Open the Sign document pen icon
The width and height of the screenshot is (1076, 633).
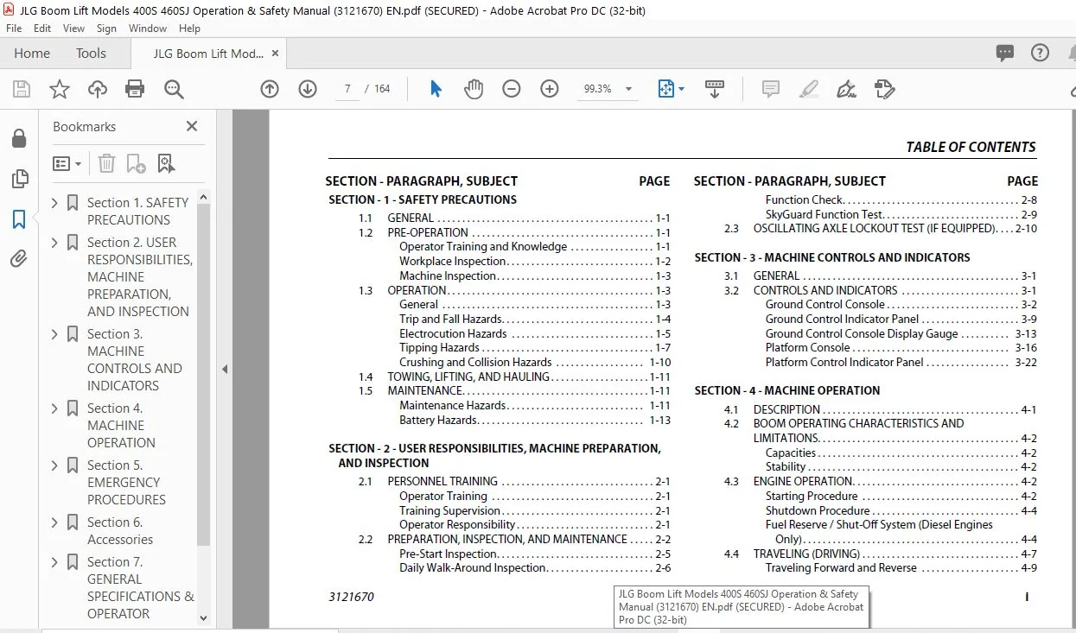846,89
